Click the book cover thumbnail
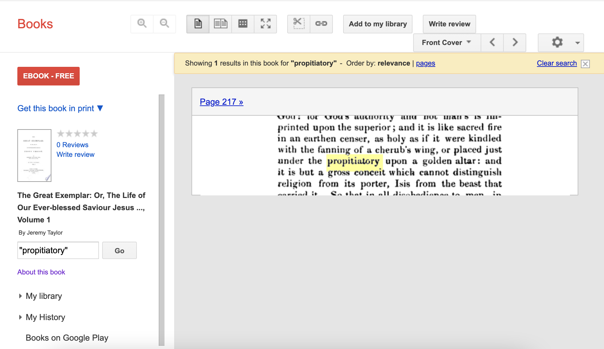Image resolution: width=604 pixels, height=349 pixels. click(x=34, y=156)
